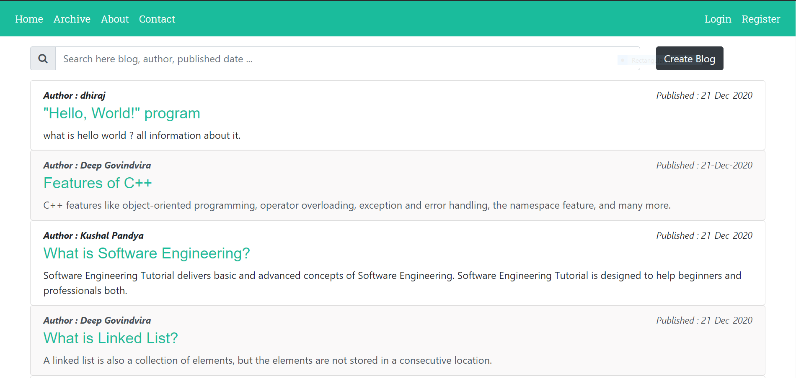The width and height of the screenshot is (796, 378).
Task: Open the Archive nav item
Action: 72,19
